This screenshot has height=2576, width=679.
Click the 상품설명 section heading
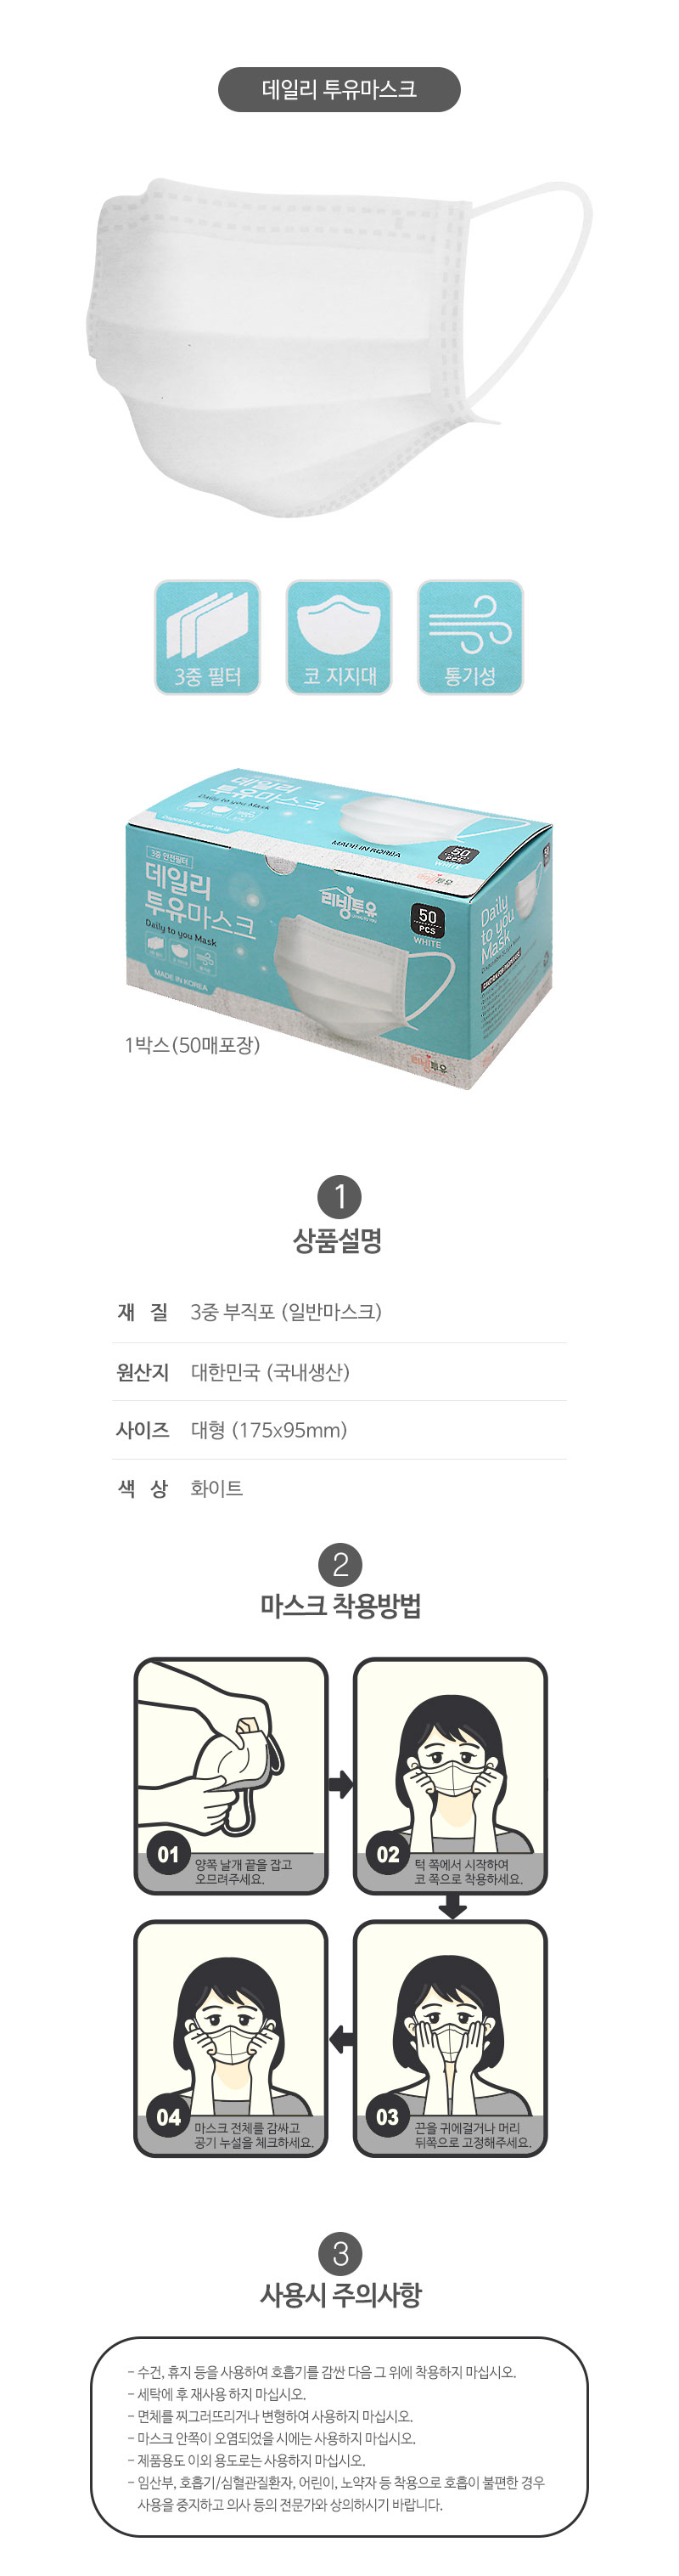point(339,1241)
